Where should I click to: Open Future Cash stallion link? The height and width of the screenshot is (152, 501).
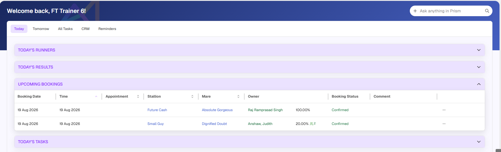coord(157,110)
